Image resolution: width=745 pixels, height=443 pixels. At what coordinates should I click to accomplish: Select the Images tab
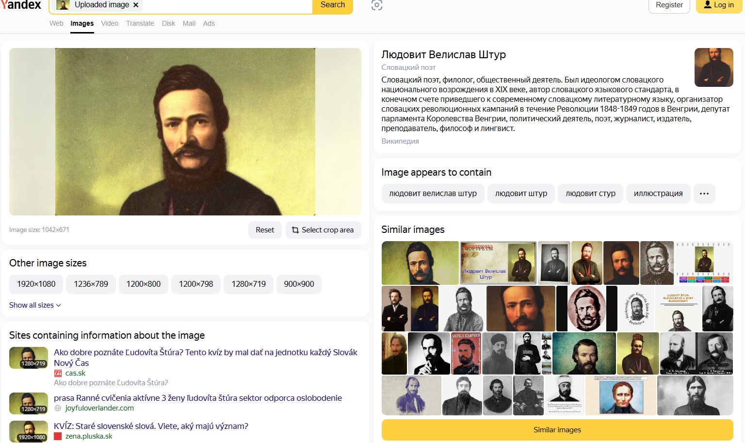click(82, 23)
